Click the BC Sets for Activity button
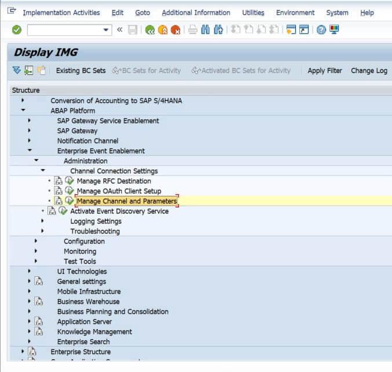 coord(146,71)
